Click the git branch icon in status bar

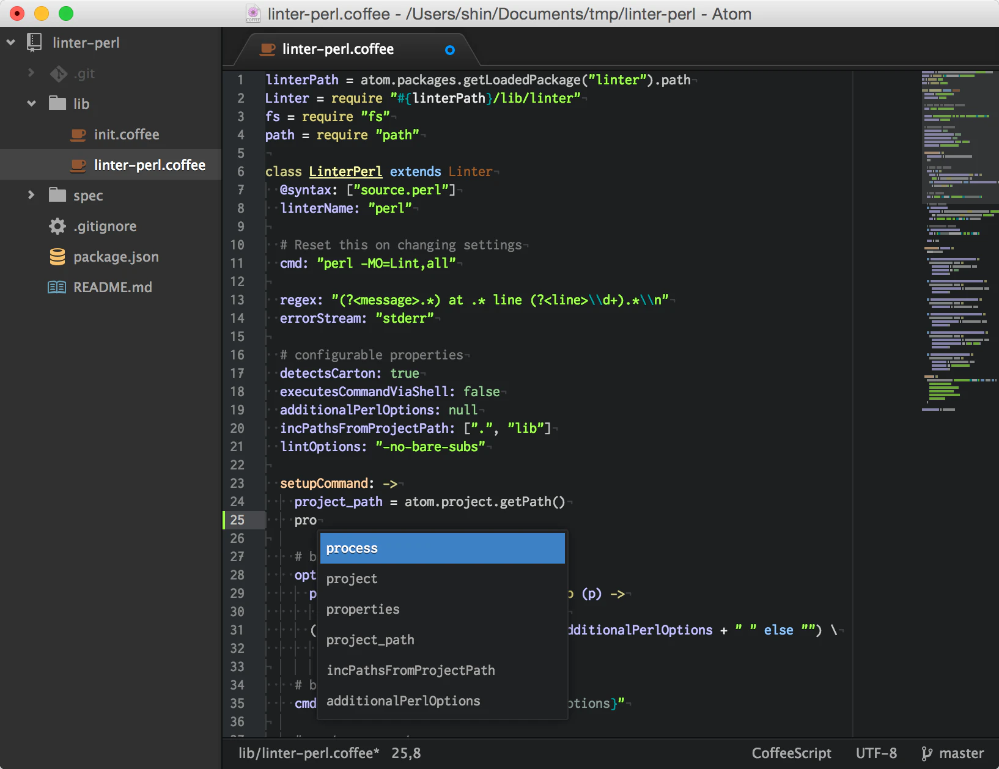[x=927, y=754]
